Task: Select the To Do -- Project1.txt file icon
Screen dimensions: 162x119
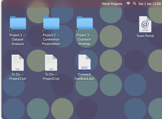Action: click(18, 63)
